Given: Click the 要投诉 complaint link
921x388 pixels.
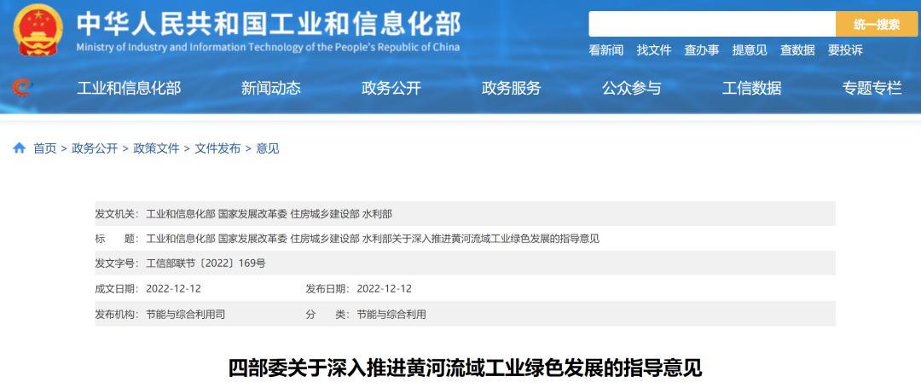Looking at the screenshot, I should tap(845, 50).
